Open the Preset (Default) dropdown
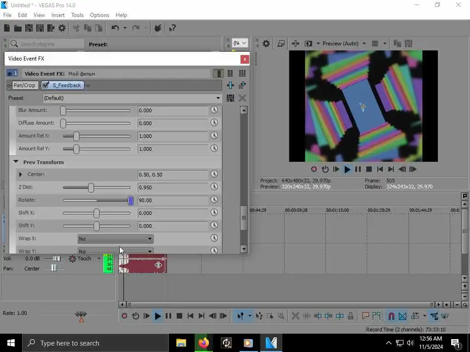 (218, 98)
